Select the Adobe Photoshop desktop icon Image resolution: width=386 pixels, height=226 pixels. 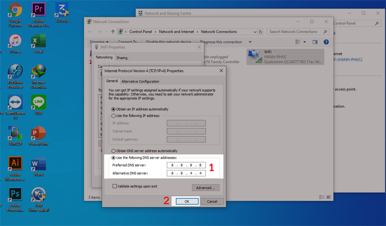[x=15, y=199]
